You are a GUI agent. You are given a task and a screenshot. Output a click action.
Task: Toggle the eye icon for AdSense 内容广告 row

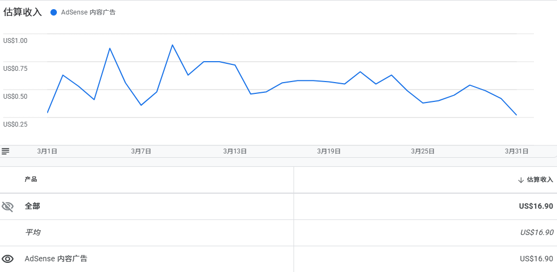8,259
